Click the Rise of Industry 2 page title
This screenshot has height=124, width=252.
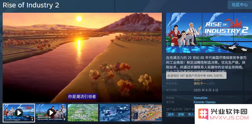(31, 5)
